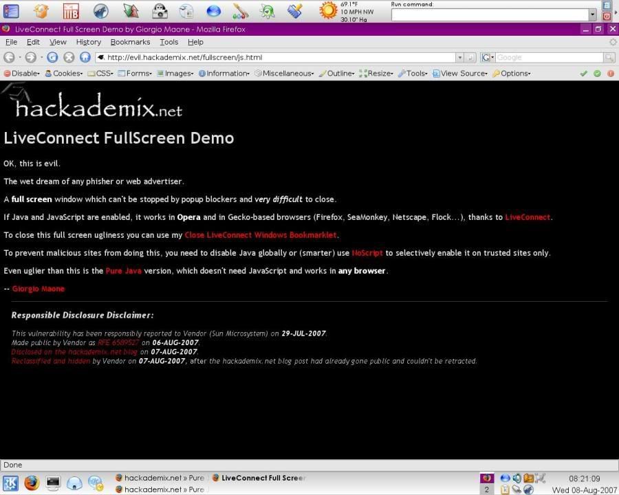The image size is (619, 495).
Task: Open the Disable dropdown in the developer toolbar
Action: (22, 74)
